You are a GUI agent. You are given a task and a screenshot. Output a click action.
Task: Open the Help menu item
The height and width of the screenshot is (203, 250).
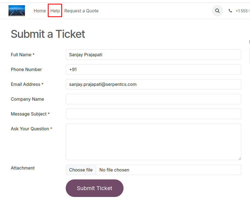click(x=55, y=11)
